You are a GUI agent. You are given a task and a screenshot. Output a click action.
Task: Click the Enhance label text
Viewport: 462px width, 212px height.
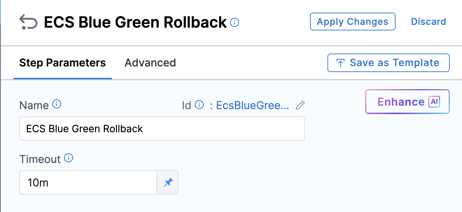click(x=401, y=102)
